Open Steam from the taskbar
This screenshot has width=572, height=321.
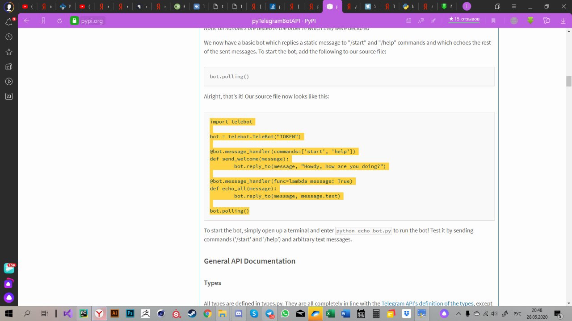click(x=192, y=313)
